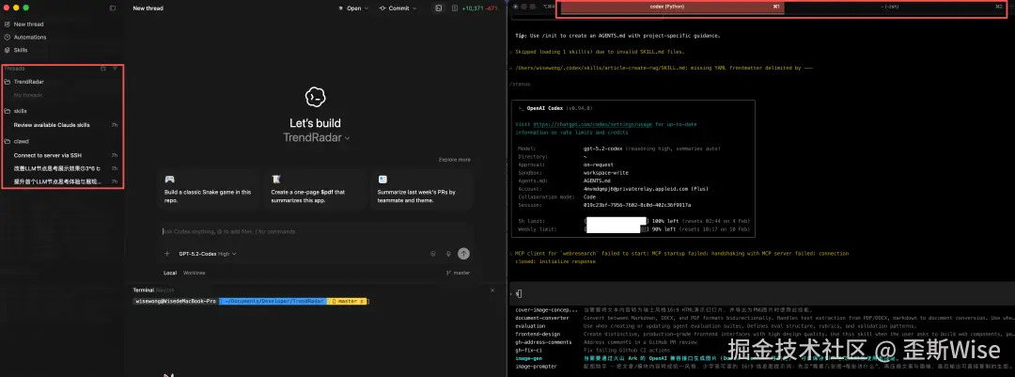Viewport: 1015px width, 377px height.
Task: Focus the 'Ask Codex anything' prompt field
Action: click(x=316, y=231)
